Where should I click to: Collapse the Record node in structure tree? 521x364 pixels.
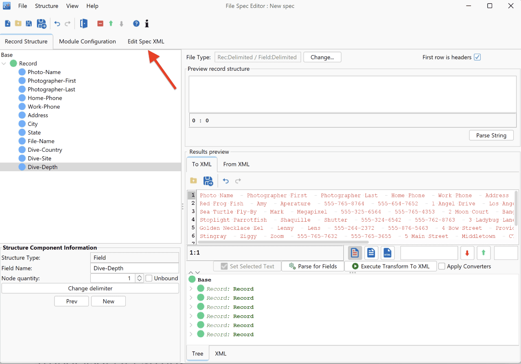pyautogui.click(x=4, y=63)
